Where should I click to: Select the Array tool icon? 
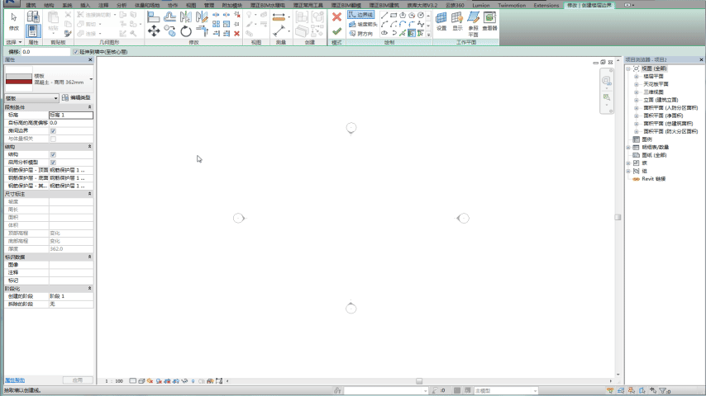pos(216,24)
